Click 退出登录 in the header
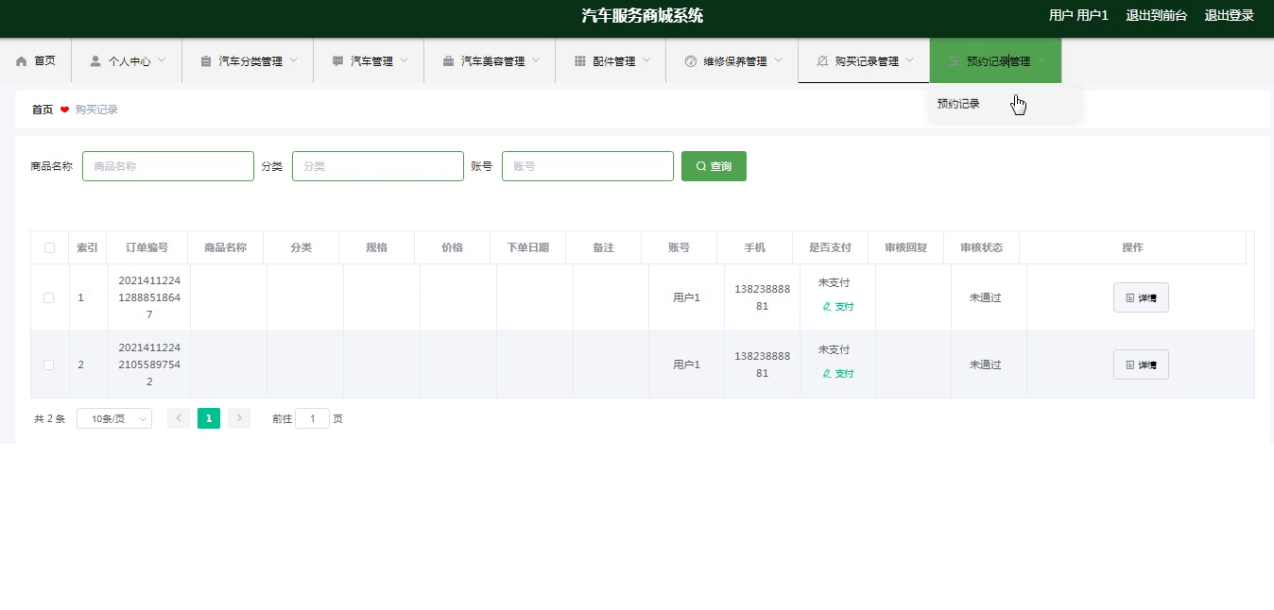The image size is (1274, 610). (x=1229, y=15)
